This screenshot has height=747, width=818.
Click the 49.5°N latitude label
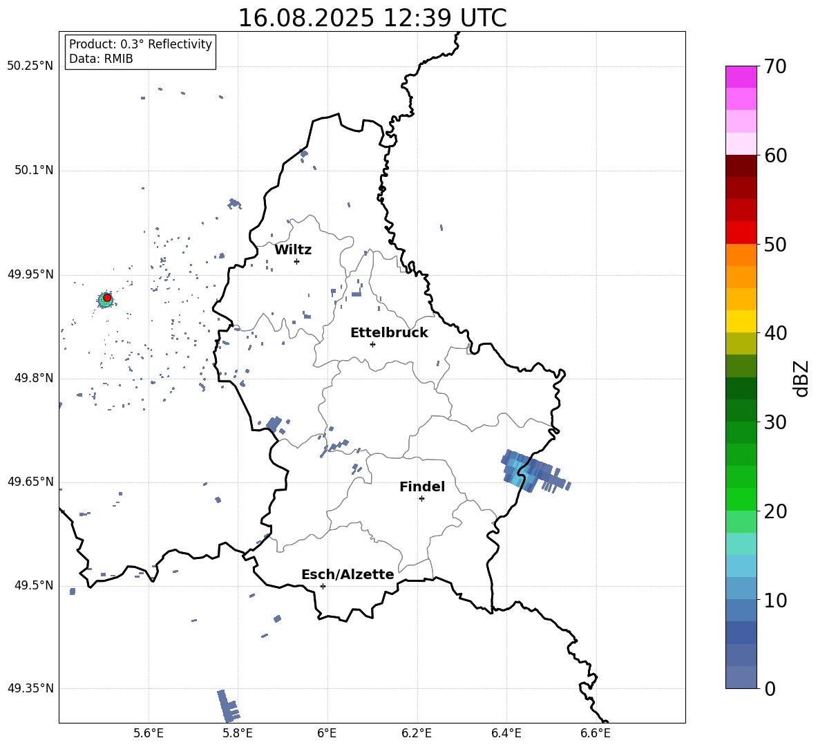click(x=34, y=585)
